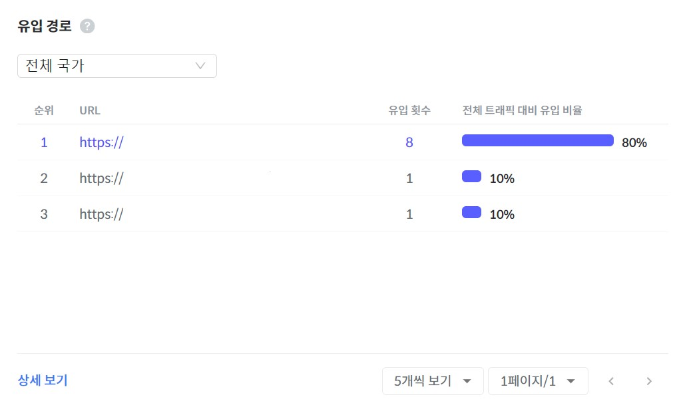Click the rank 2 https:// URL
Viewport: 687px width, 409px height.
pos(102,178)
